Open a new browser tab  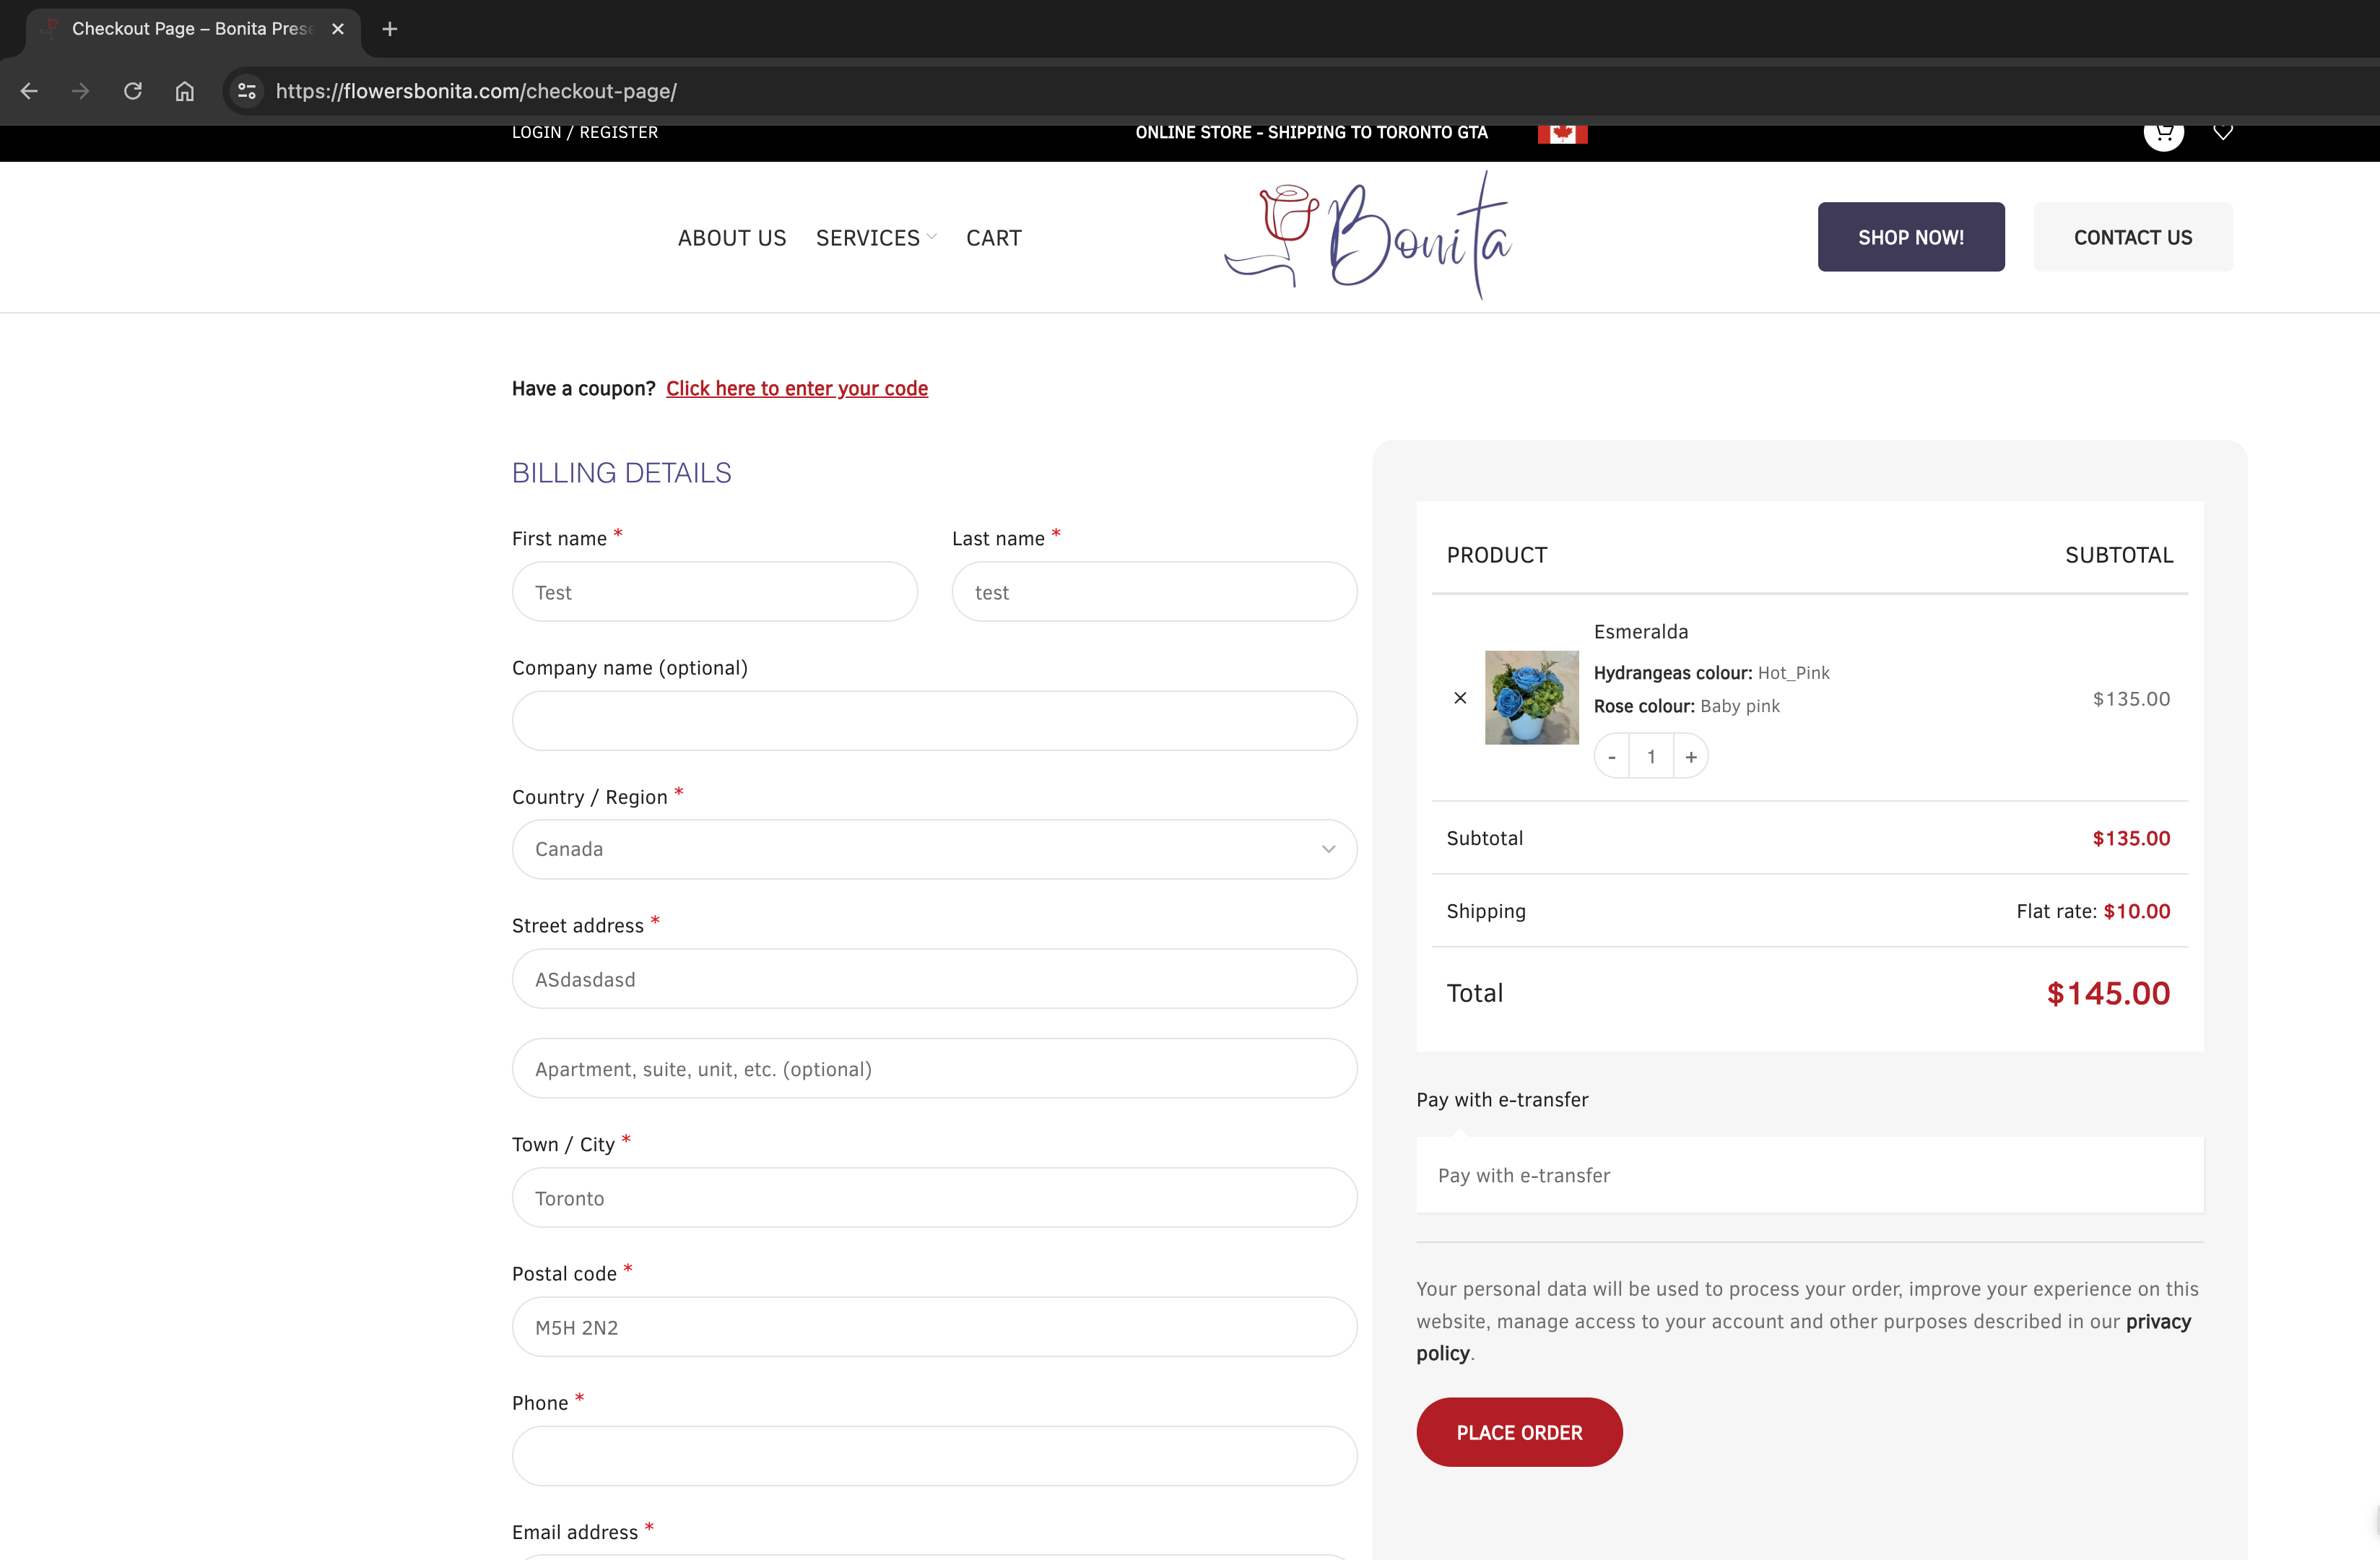(x=390, y=29)
